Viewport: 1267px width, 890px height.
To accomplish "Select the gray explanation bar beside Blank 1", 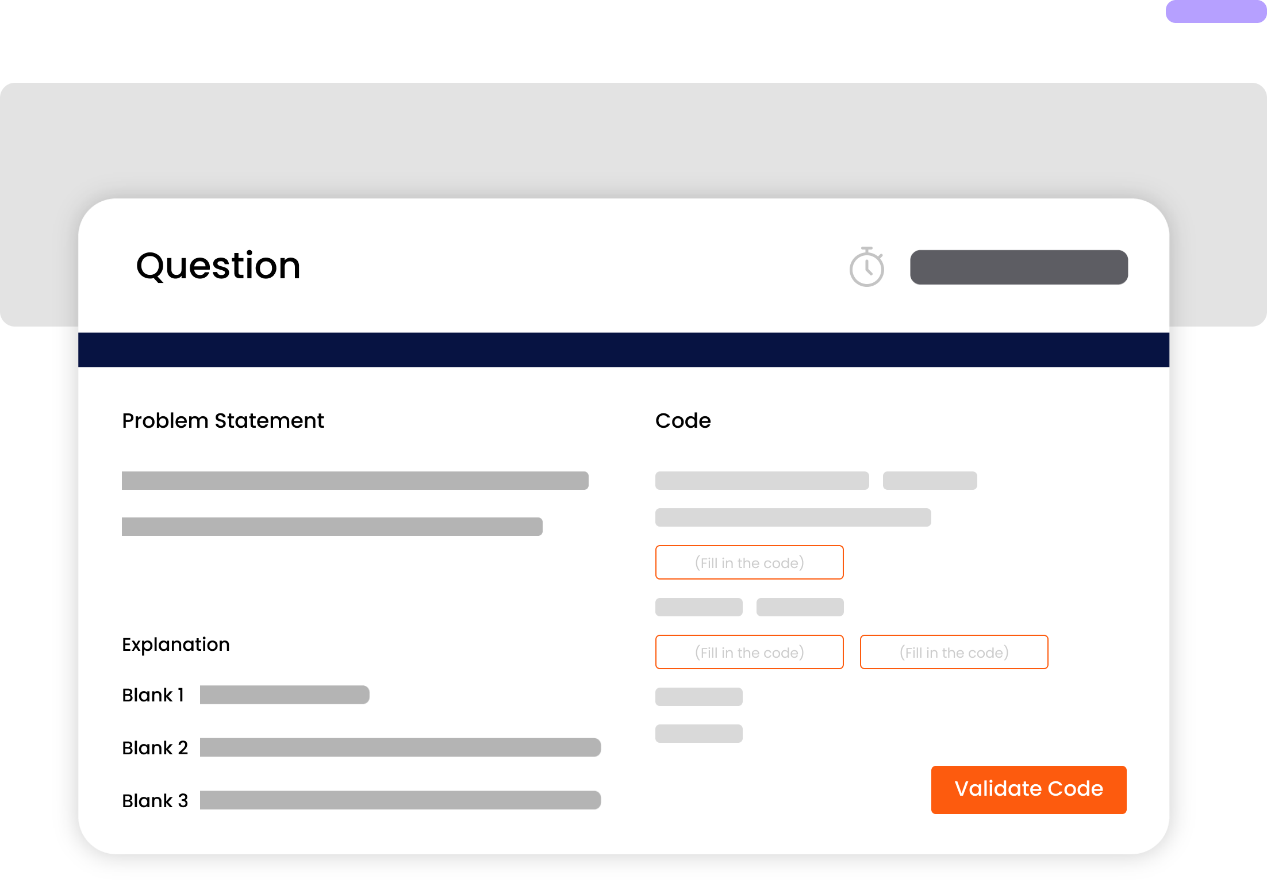I will click(285, 695).
